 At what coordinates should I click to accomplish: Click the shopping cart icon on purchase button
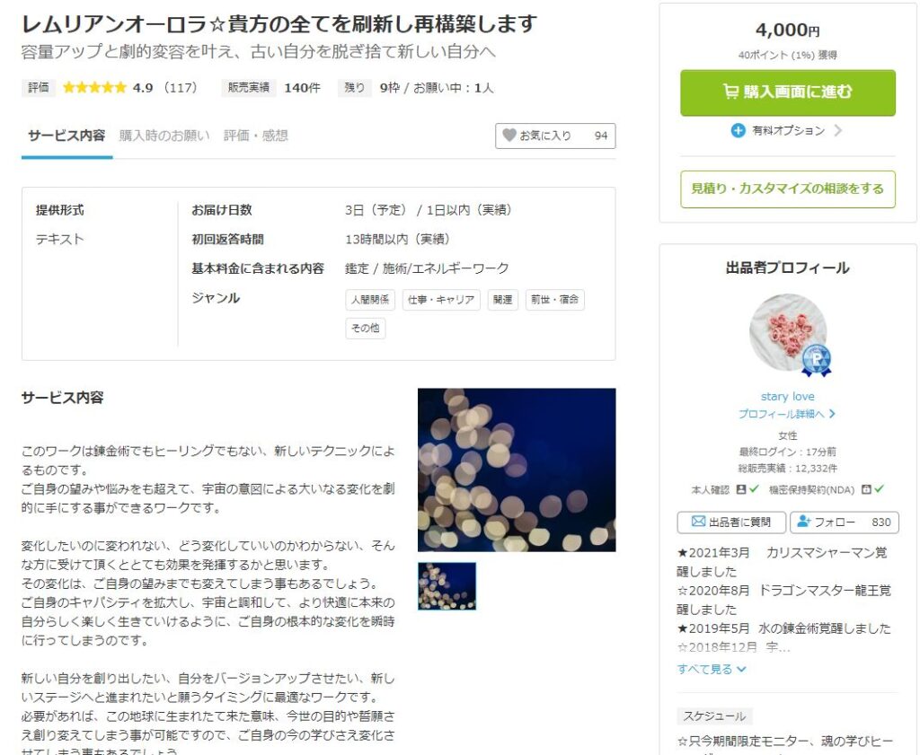click(730, 92)
